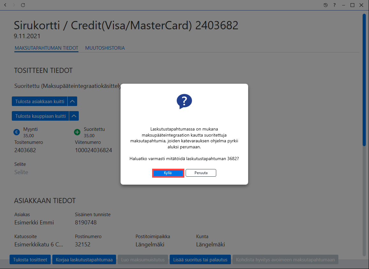Click the Asiakkaan tiedot heading
Image resolution: width=369 pixels, height=269 pixels.
pos(45,201)
